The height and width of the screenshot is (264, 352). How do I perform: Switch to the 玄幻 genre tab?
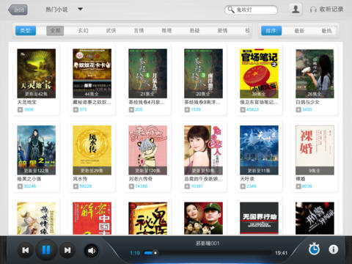(83, 31)
